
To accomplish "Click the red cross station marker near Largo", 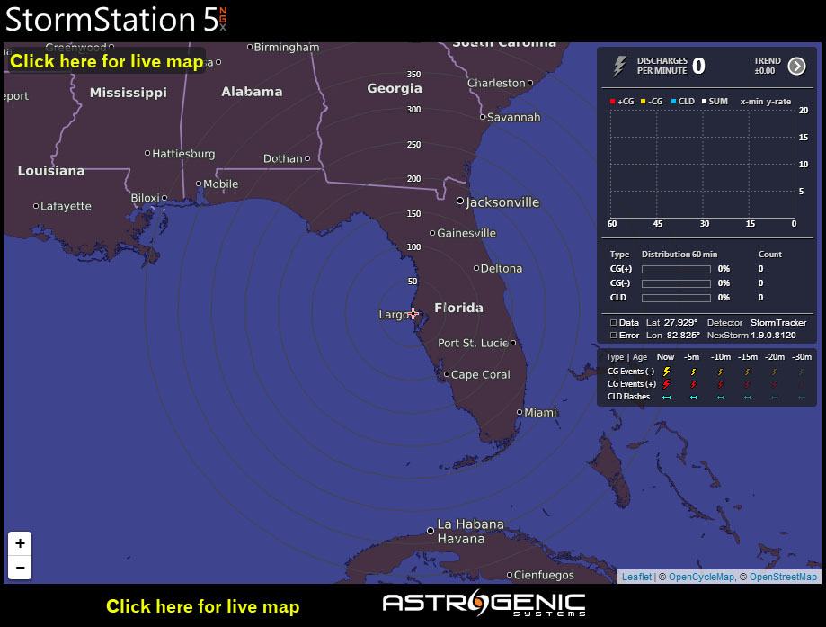I will click(413, 313).
